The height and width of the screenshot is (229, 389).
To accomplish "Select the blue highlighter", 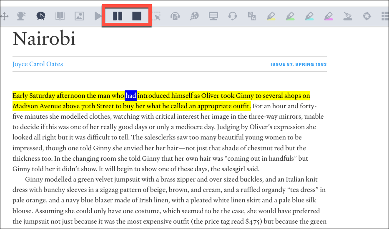I will 309,16.
